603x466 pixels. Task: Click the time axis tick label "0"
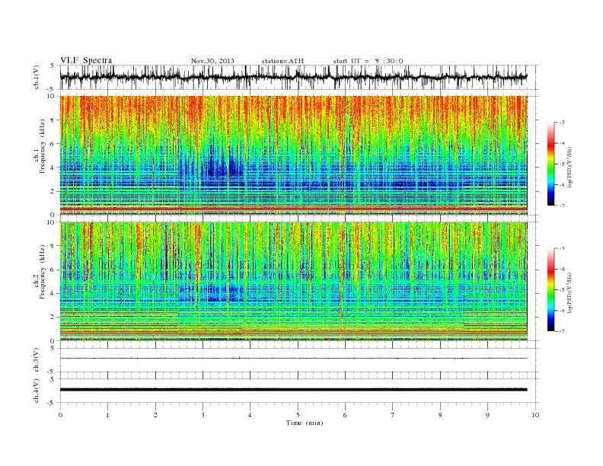[x=60, y=415]
